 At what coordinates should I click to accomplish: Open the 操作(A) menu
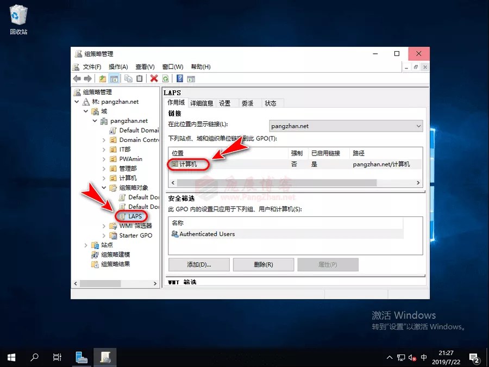(118, 67)
